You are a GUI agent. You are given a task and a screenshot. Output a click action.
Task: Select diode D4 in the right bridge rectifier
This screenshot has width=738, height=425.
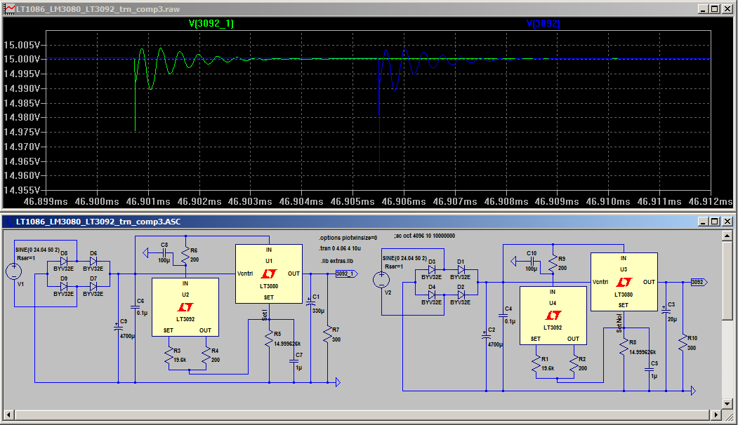click(432, 295)
